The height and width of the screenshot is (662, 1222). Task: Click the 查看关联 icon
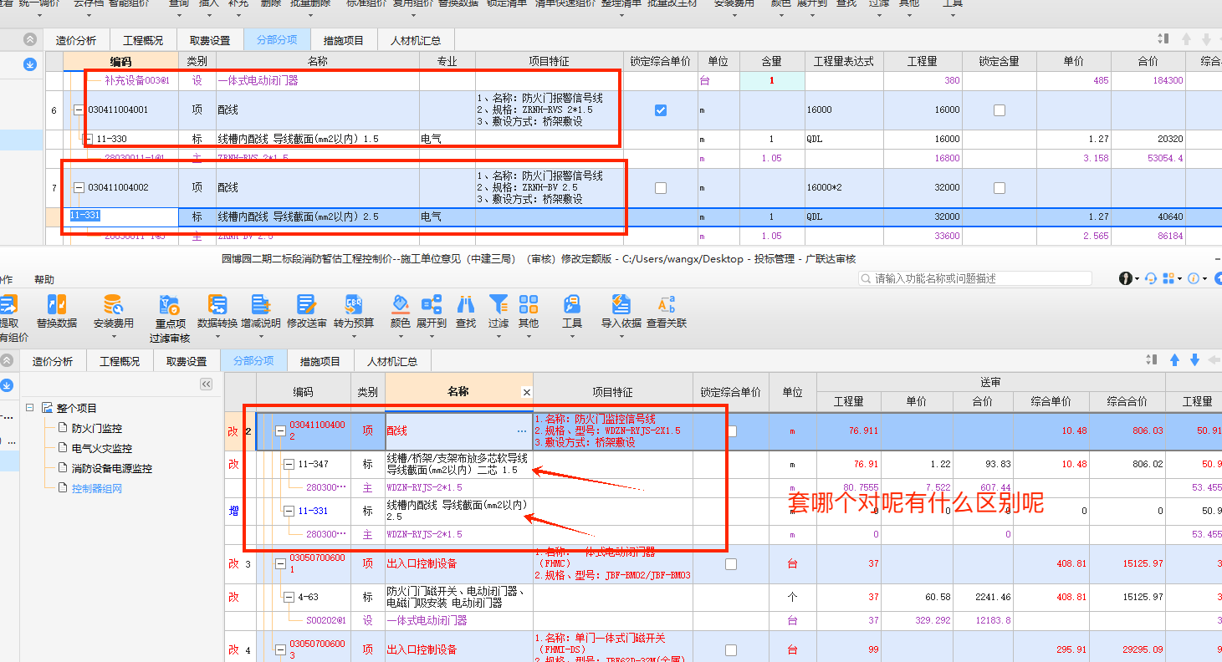point(667,304)
